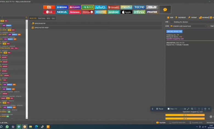Screen dimensions: 214x129
Task: Open the ADB tool
Action: 170,17
